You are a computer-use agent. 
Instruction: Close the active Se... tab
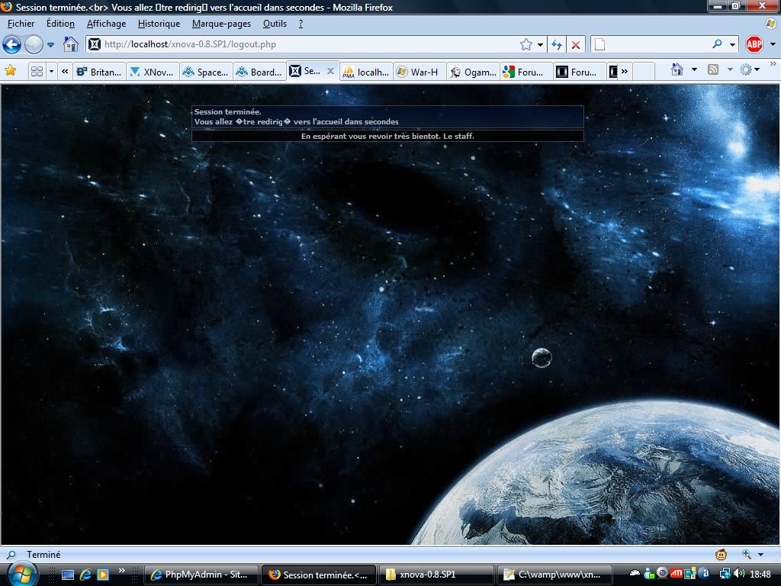click(x=330, y=71)
